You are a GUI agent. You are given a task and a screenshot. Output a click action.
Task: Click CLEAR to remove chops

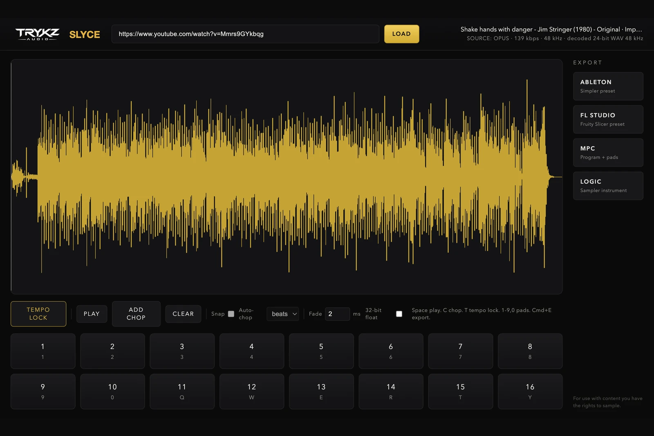click(183, 314)
